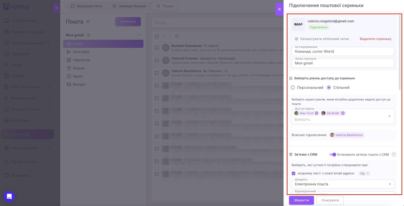Click the mail Пошук search field
The height and width of the screenshot is (206, 404).
pos(218,23)
